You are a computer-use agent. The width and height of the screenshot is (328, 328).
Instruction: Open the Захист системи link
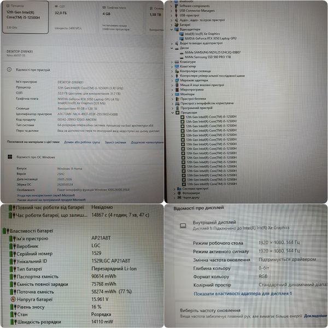tap(115, 143)
